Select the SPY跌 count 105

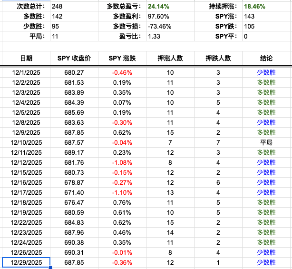click(x=267, y=26)
